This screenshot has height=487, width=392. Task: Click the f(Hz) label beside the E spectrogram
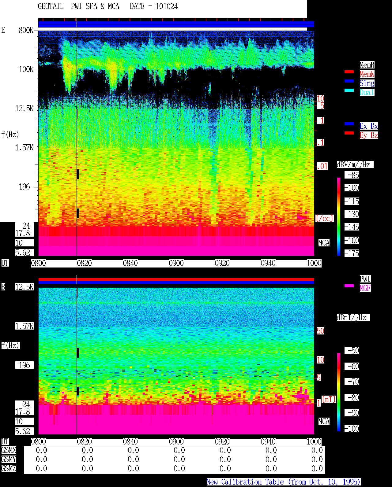pyautogui.click(x=10, y=135)
